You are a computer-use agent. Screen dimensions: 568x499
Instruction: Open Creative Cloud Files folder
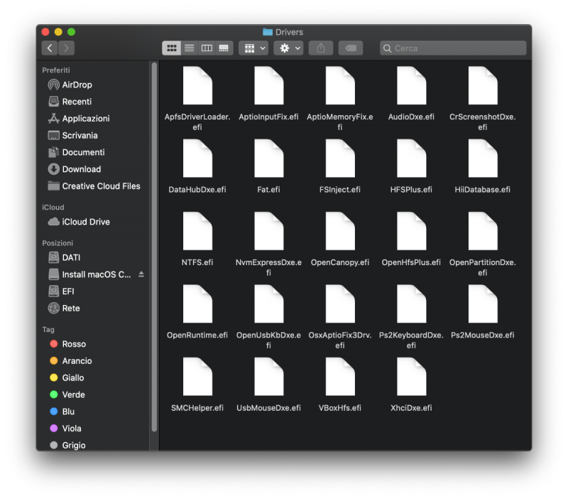(x=94, y=186)
